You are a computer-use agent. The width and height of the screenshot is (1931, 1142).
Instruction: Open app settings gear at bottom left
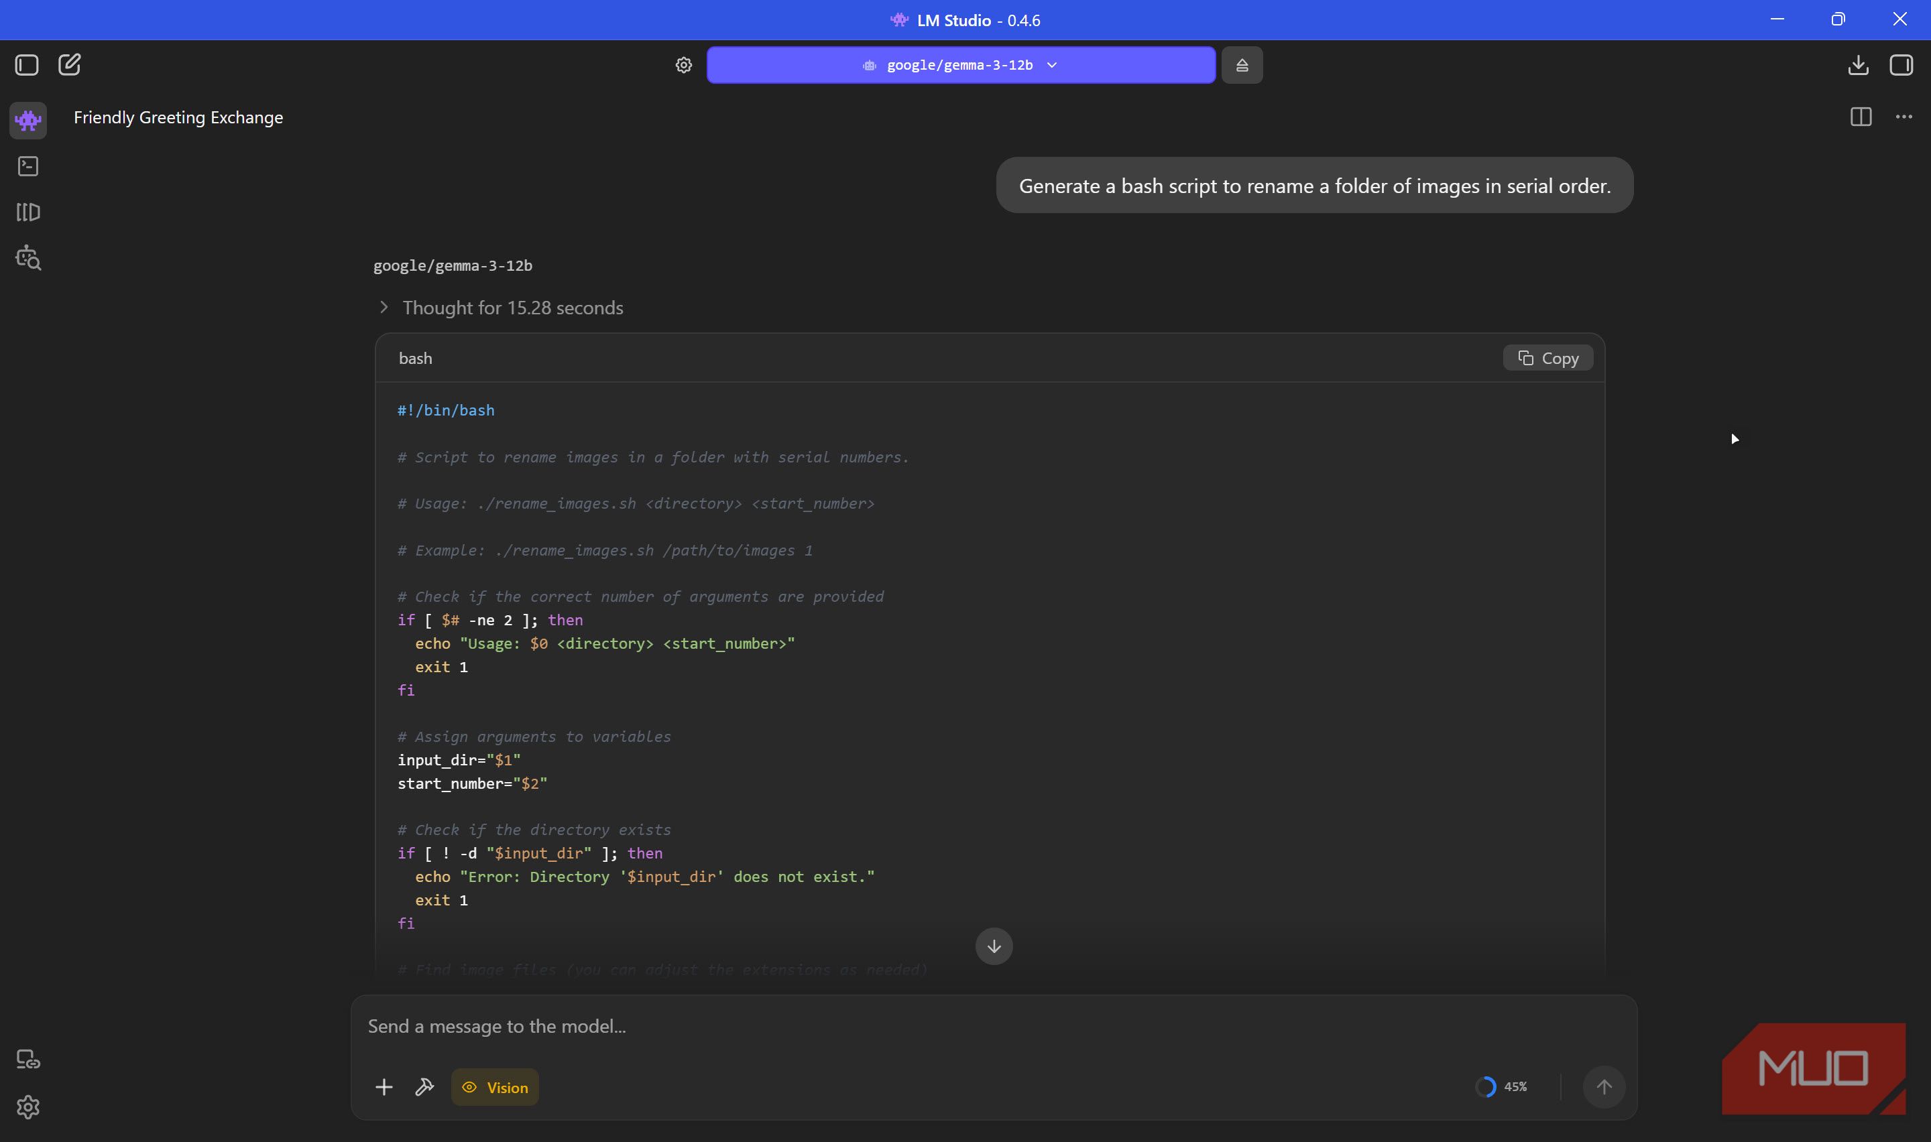coord(28,1106)
